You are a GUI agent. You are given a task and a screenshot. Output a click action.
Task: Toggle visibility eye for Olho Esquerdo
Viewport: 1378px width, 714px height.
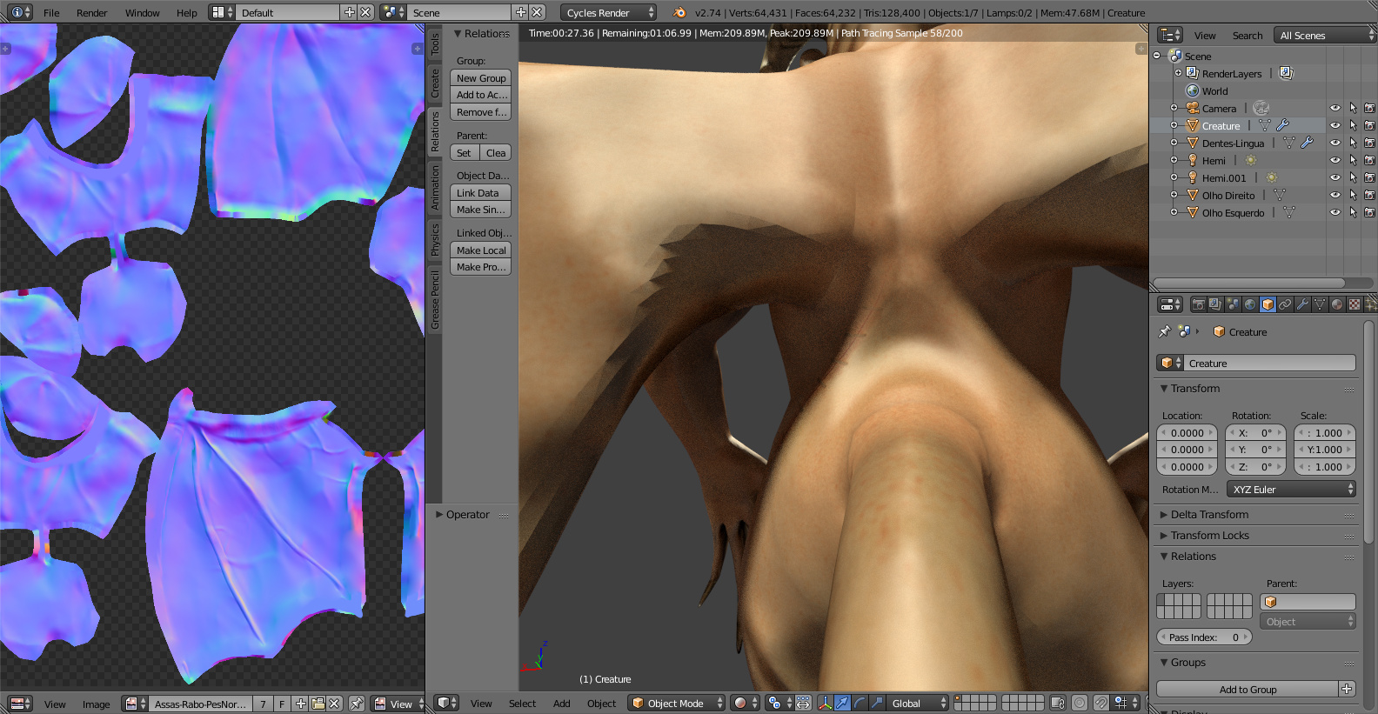(1335, 212)
